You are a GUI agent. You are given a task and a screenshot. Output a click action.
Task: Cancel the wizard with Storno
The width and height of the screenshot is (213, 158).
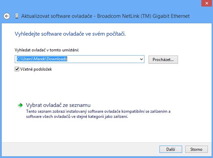(x=196, y=149)
